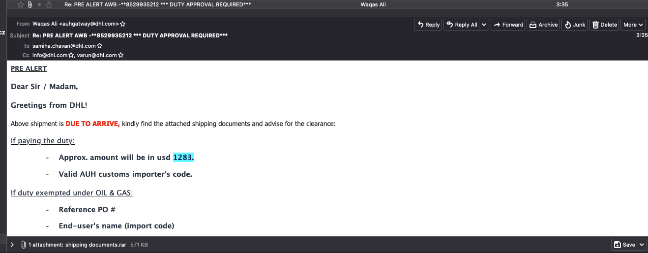
Task: Forward this DHL pre-alert email
Action: pyautogui.click(x=508, y=25)
